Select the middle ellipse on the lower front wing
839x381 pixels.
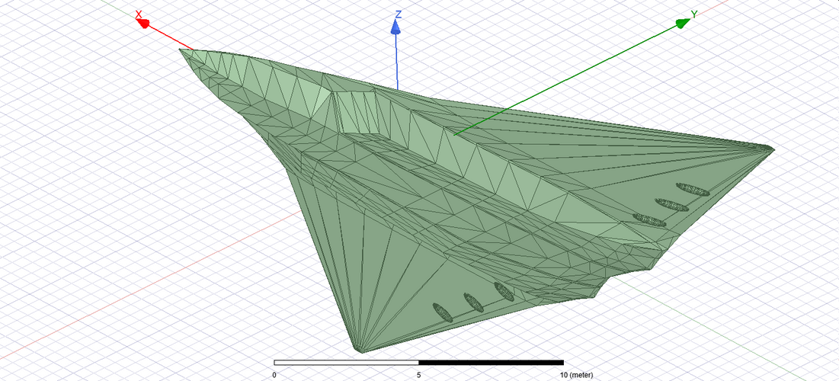click(473, 303)
